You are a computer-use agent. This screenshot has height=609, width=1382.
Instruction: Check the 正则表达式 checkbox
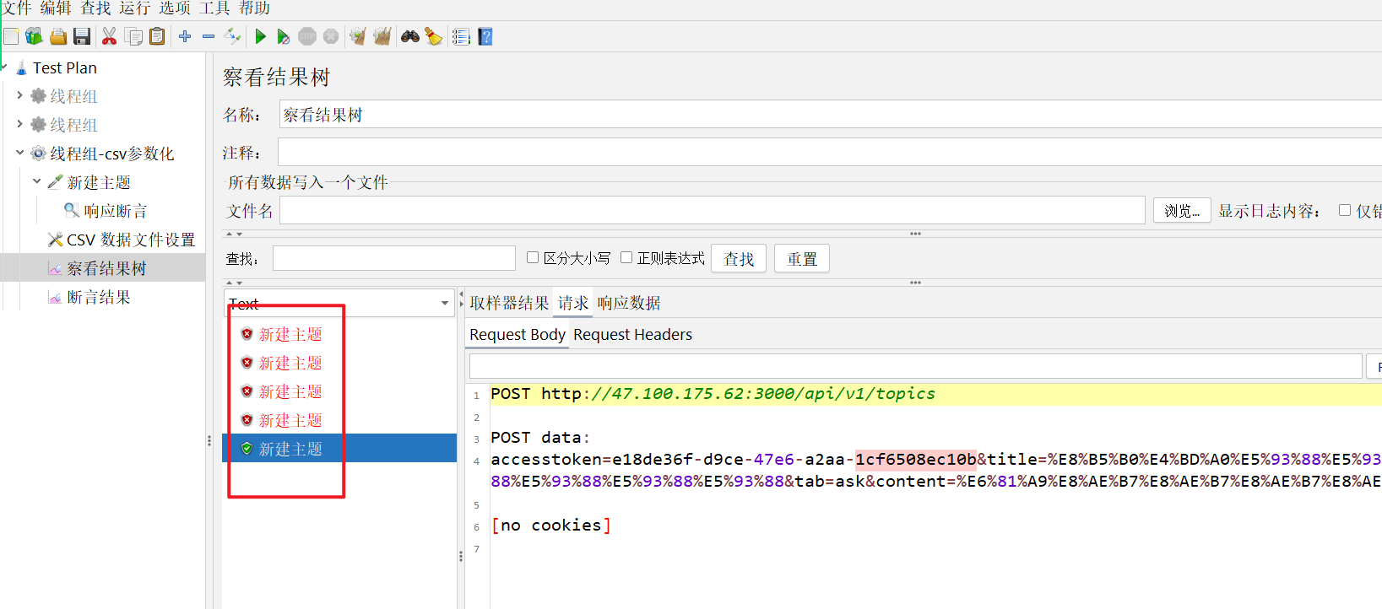626,257
